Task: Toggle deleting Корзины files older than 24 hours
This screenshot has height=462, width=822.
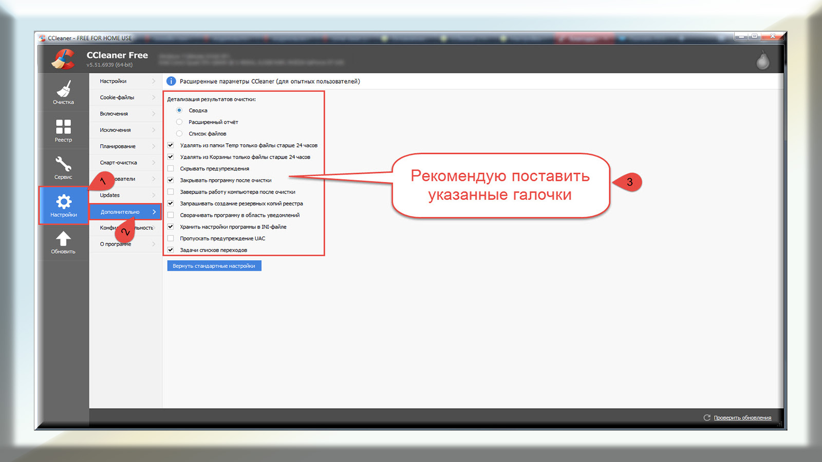Action: pos(171,157)
